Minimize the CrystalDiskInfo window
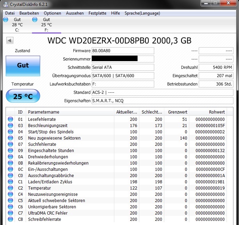239x225 pixels. point(206,3)
